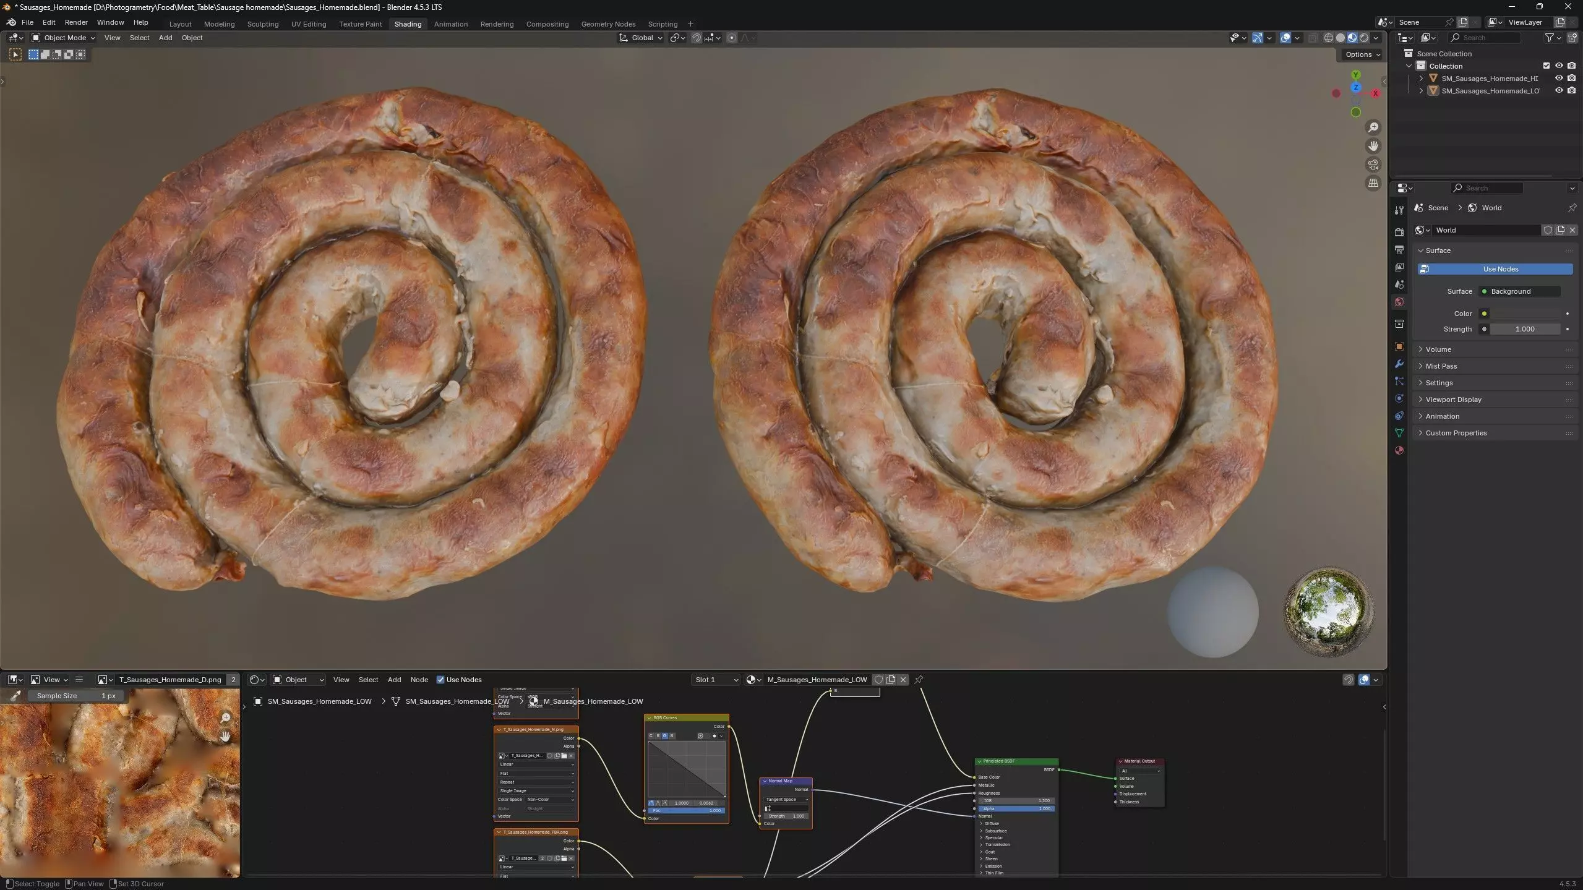Open the Render menu
Image resolution: width=1583 pixels, height=890 pixels.
pos(76,22)
